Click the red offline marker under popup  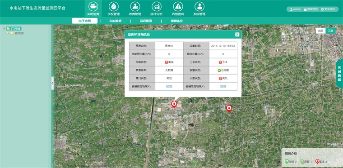point(174,105)
